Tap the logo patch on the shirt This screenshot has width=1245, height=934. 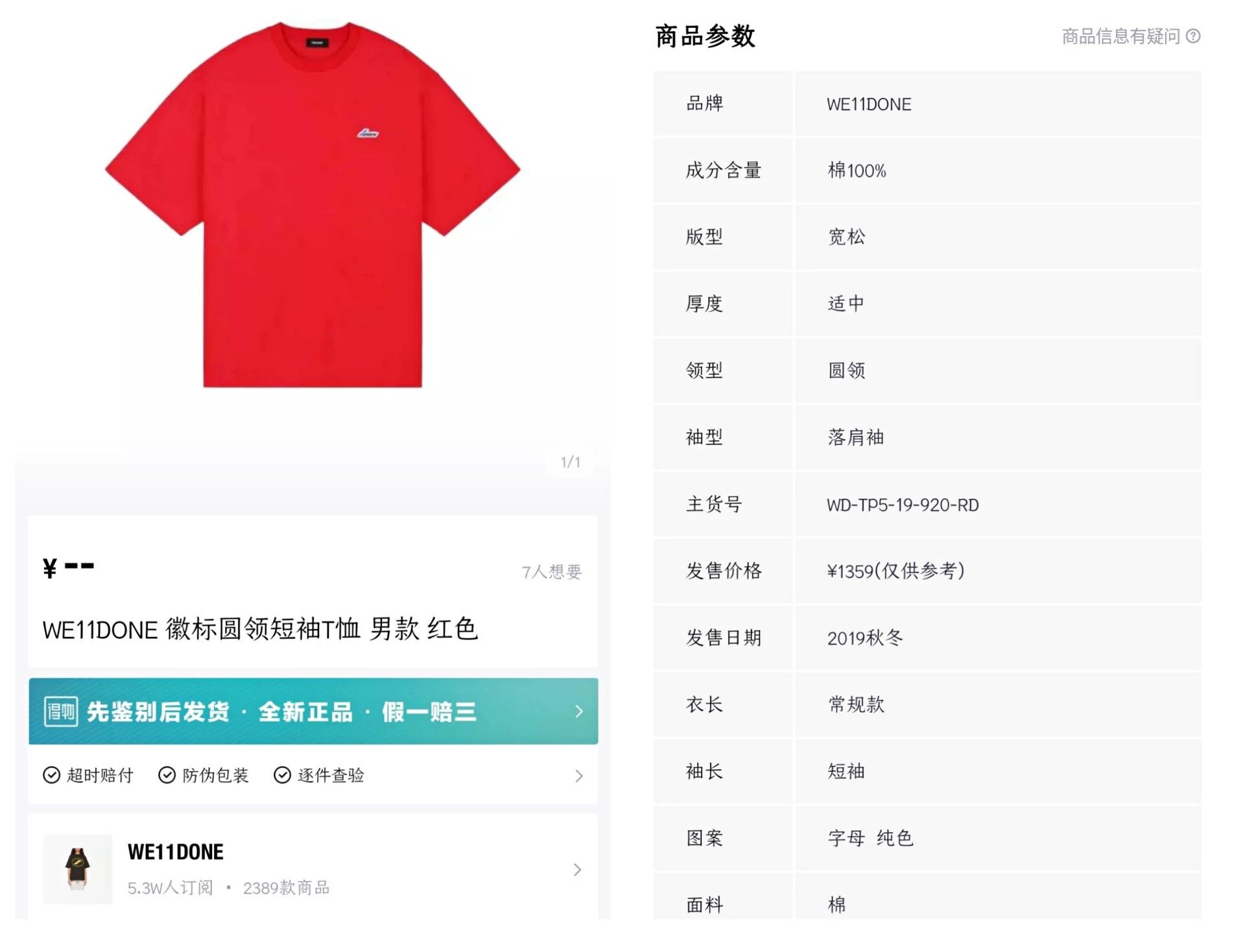(368, 134)
